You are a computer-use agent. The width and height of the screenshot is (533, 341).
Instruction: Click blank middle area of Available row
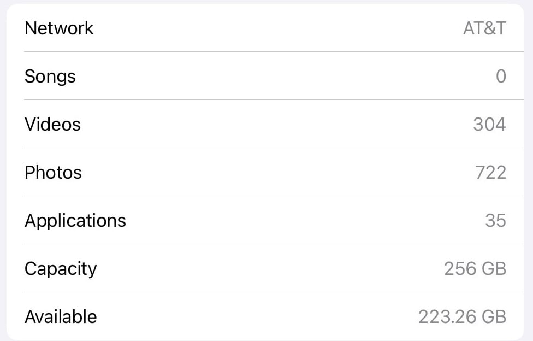click(262, 317)
